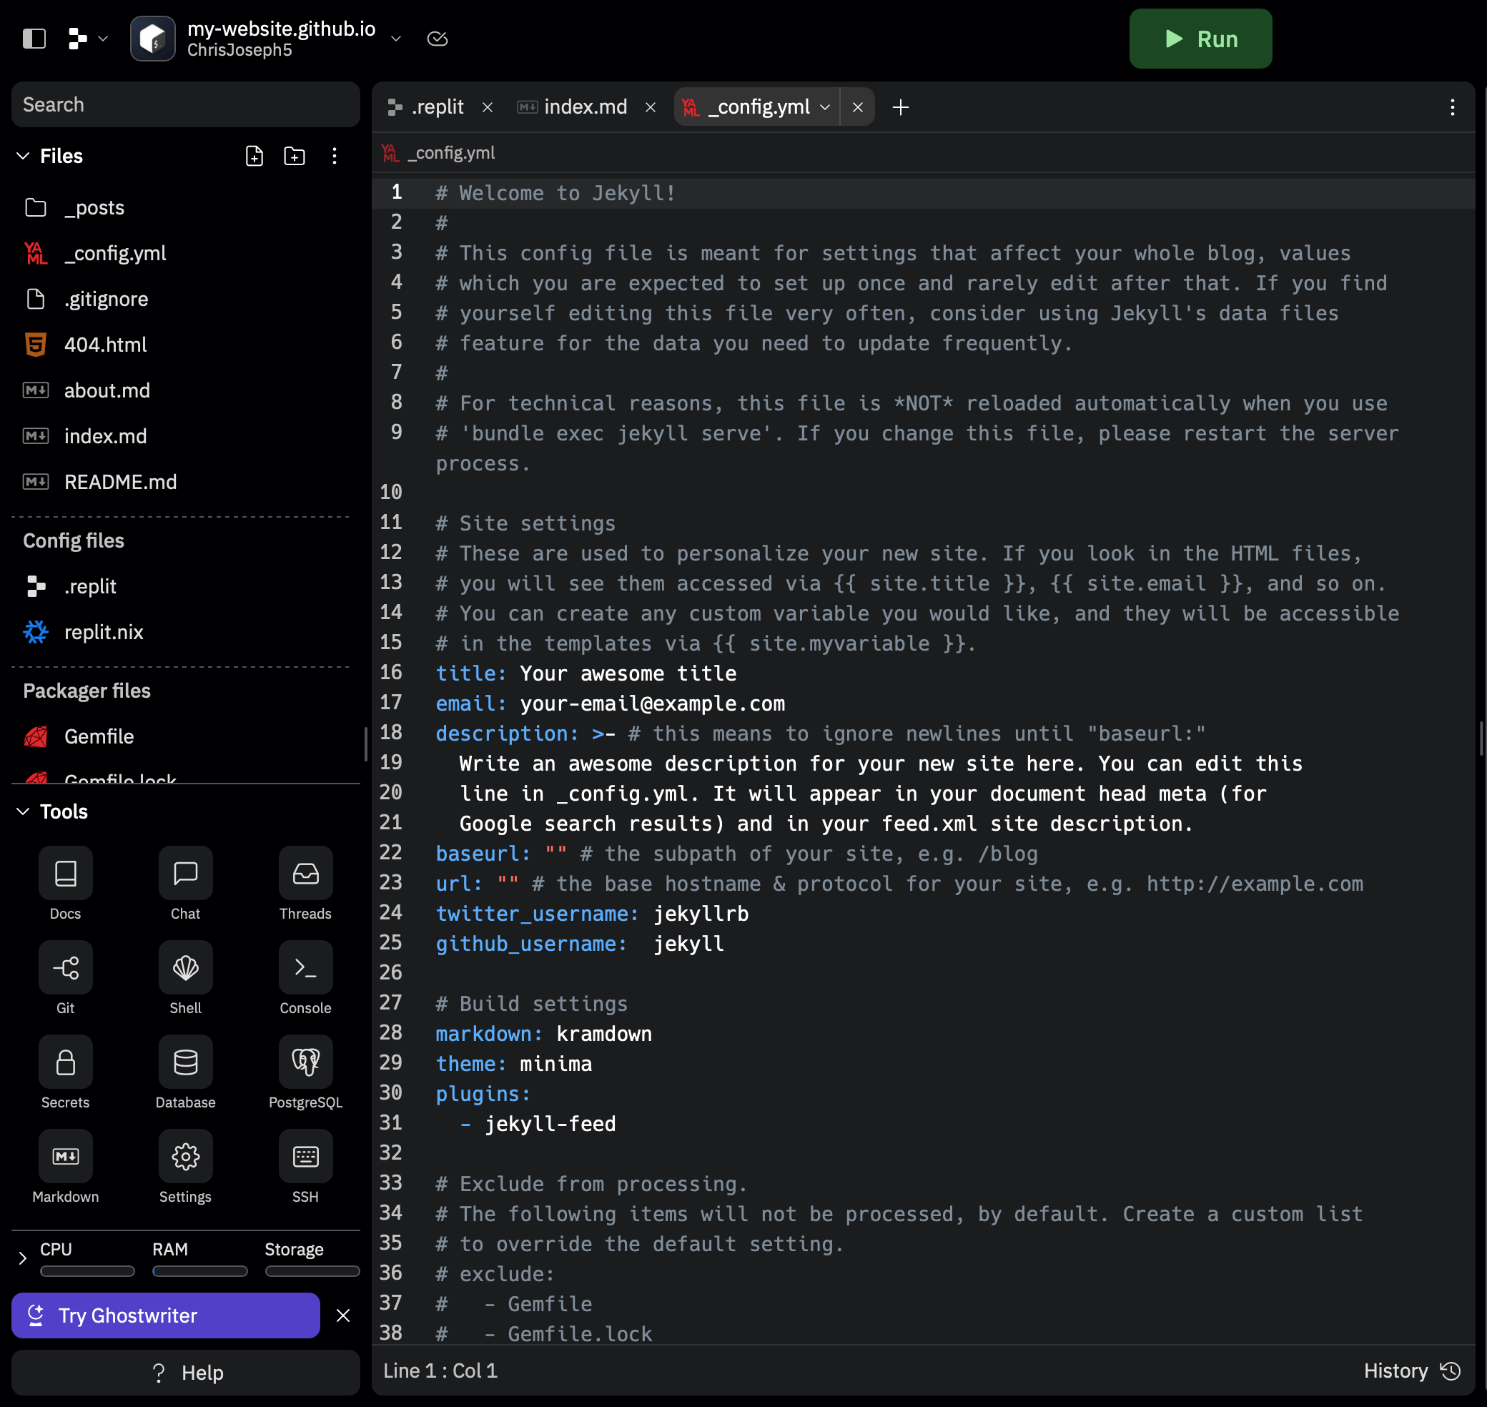Close the _config.yml tab
The image size is (1487, 1407).
(858, 107)
